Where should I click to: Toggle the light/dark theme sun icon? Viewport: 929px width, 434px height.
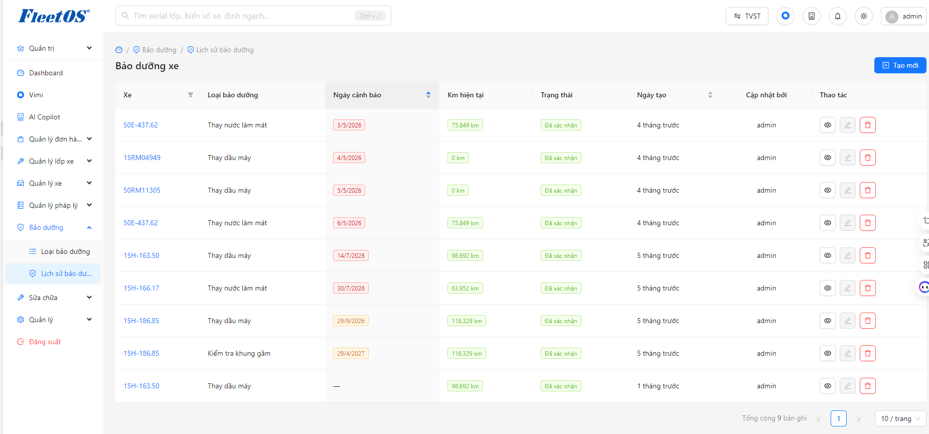coord(863,16)
